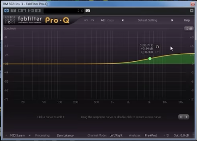The image size is (197, 141).
Task: Close the FabFilter Pro-Q window
Action: pos(193,4)
